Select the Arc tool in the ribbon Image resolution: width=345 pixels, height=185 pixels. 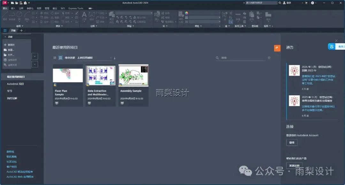(27, 15)
